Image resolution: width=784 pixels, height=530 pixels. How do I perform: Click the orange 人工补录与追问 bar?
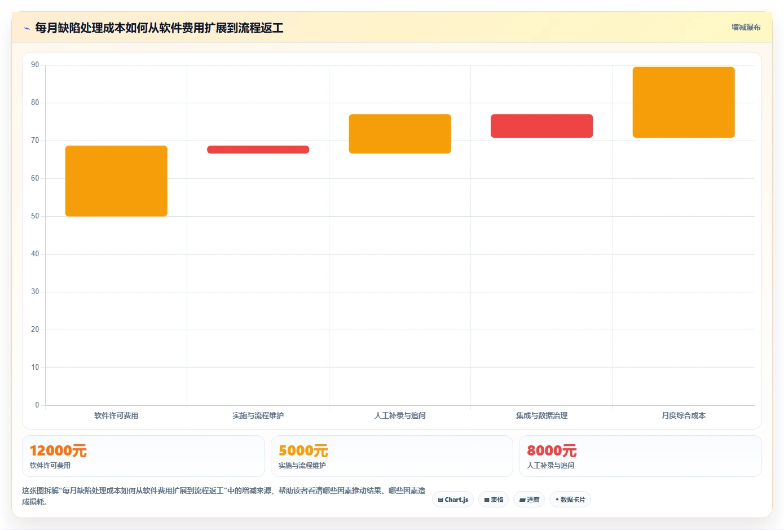click(400, 134)
